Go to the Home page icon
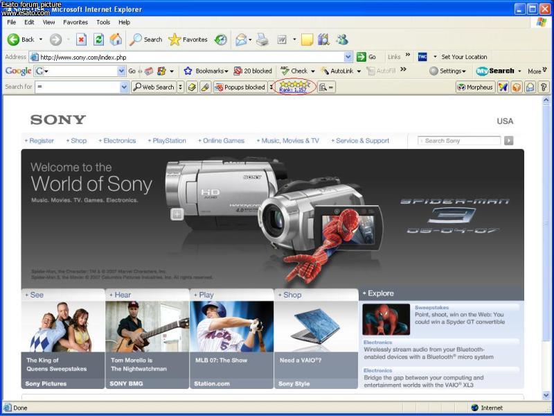 [x=116, y=40]
